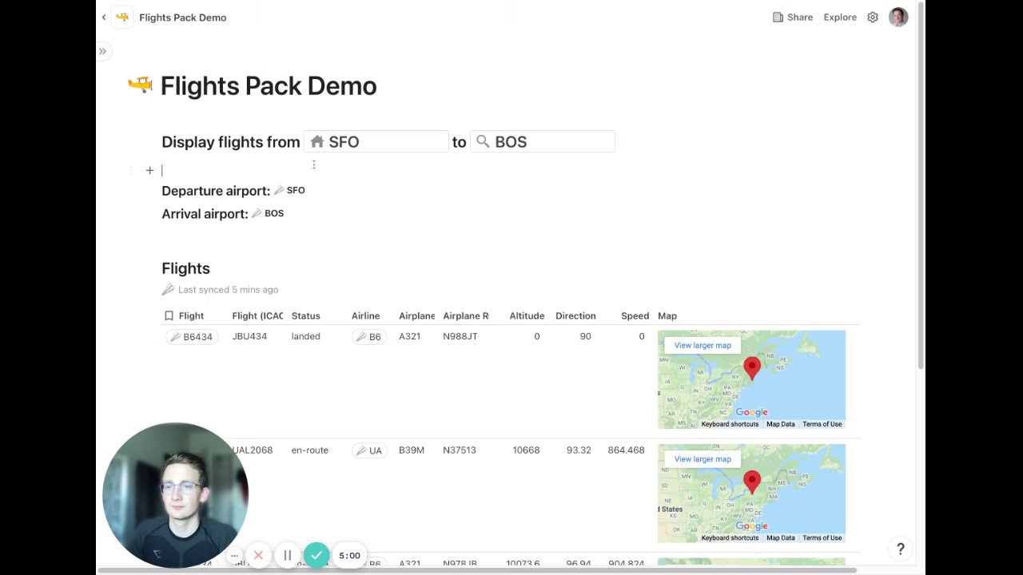This screenshot has width=1023, height=575.
Task: Click Map Data on the UAL2068 row map
Action: click(781, 537)
